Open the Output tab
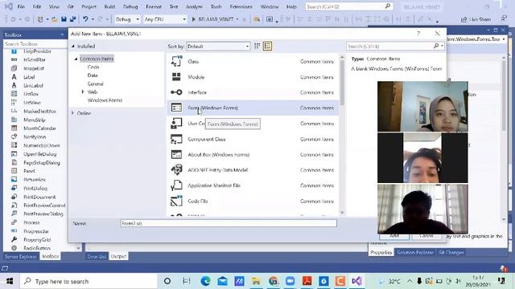Screen dimensions: 515x289 (x=118, y=256)
